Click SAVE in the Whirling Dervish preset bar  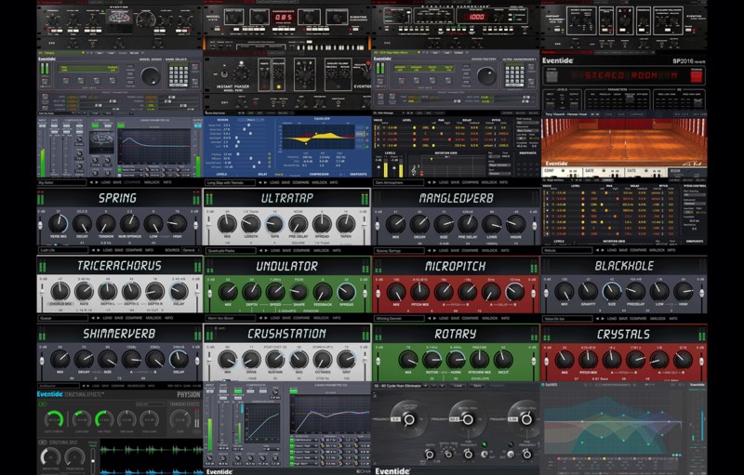pos(456,318)
